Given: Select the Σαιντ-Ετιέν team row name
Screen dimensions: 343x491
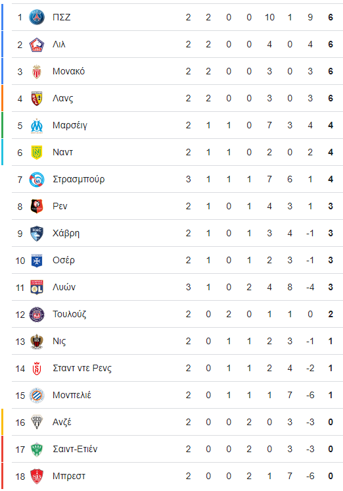Looking at the screenshot, I should click(x=75, y=449).
